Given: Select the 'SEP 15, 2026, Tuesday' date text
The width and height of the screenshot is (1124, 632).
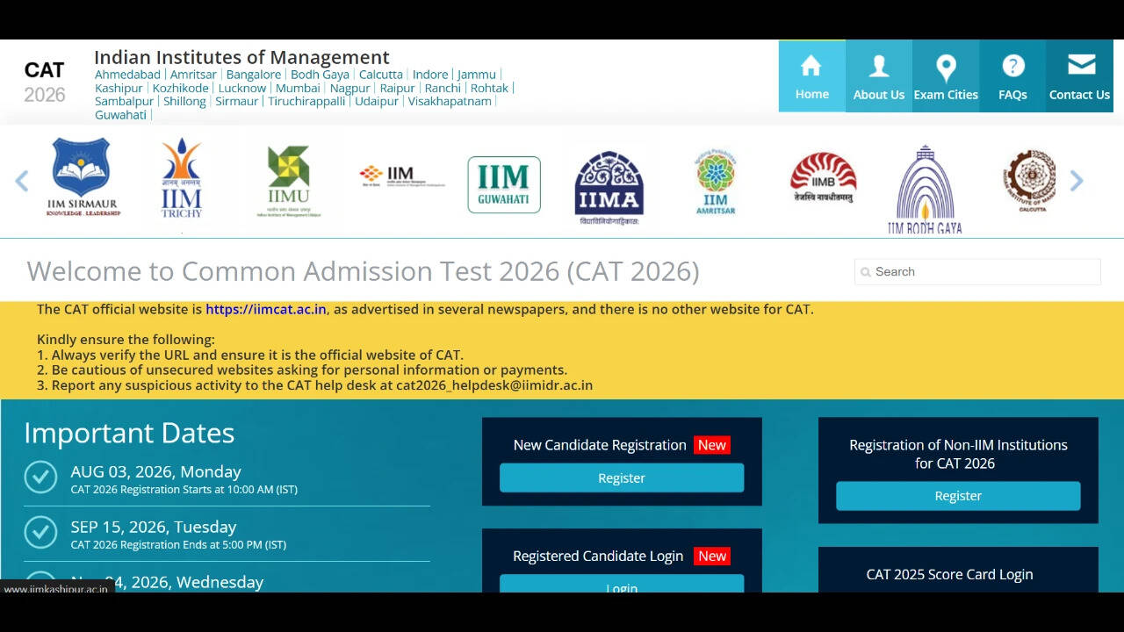Looking at the screenshot, I should point(154,527).
